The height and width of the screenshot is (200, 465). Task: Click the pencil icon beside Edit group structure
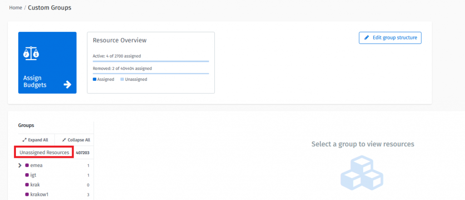[367, 38]
